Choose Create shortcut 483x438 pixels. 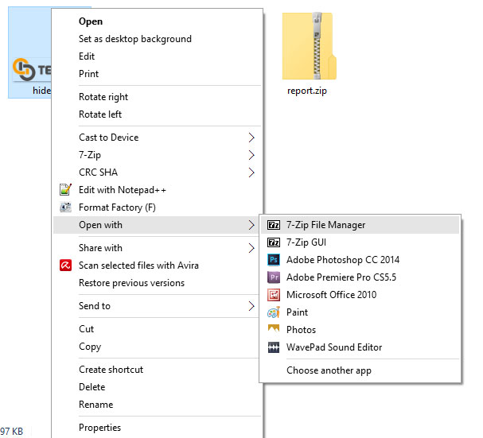[x=157, y=370]
